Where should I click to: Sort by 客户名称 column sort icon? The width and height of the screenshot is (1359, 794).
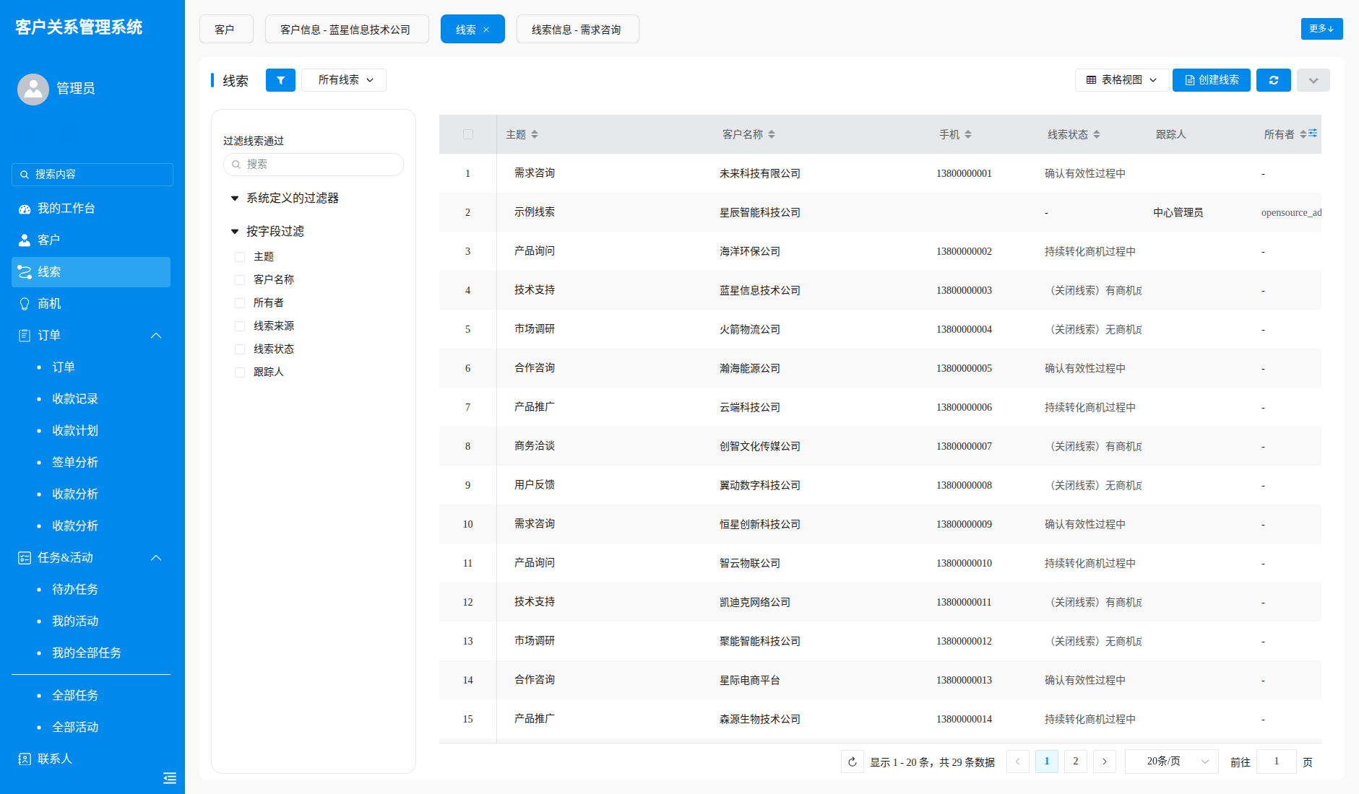[x=772, y=134]
